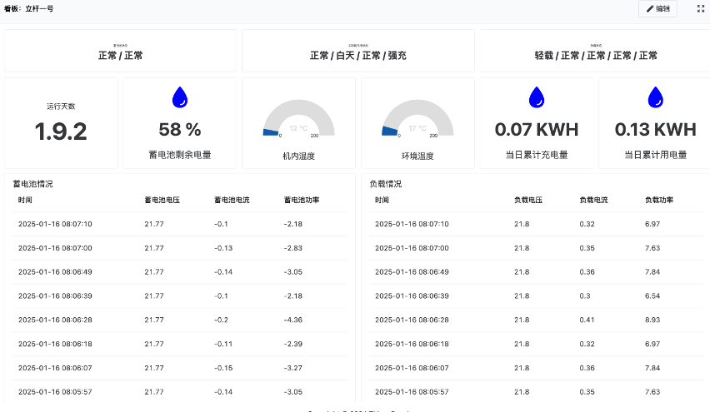Click the 编辑 edit button
Viewport: 710px width, 412px height.
point(657,8)
